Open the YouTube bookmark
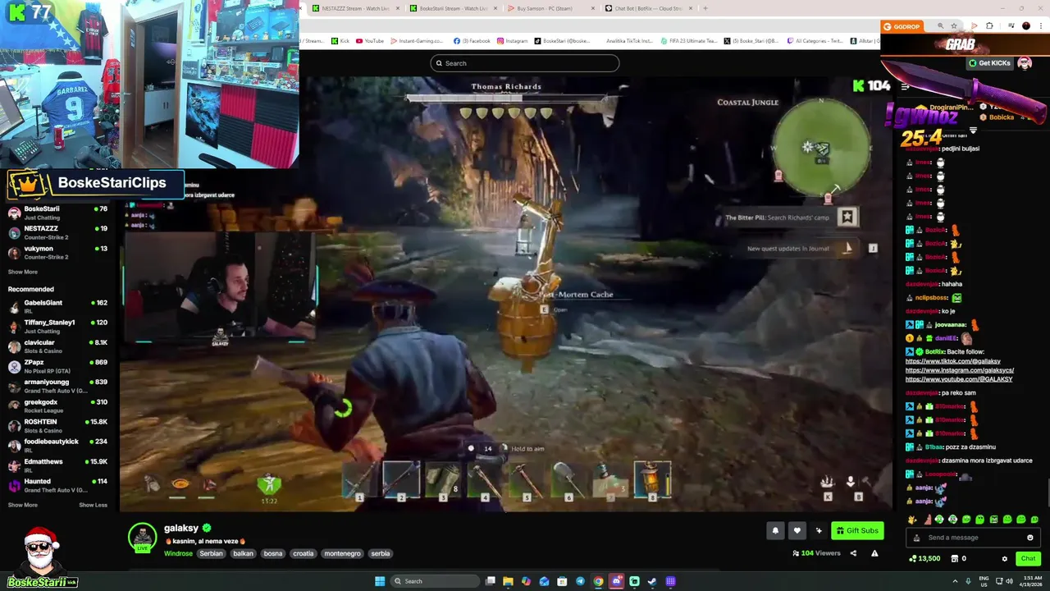The height and width of the screenshot is (591, 1050). tap(370, 41)
